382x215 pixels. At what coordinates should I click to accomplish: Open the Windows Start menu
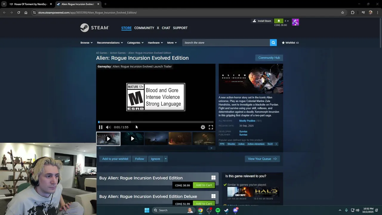(x=147, y=210)
